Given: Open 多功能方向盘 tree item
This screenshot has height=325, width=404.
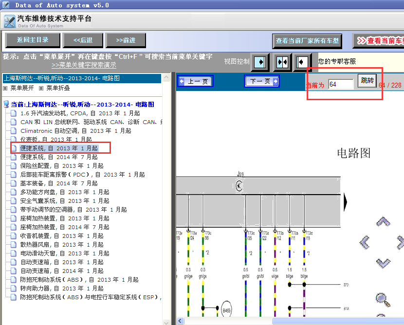Looking at the screenshot, I should point(65,192).
